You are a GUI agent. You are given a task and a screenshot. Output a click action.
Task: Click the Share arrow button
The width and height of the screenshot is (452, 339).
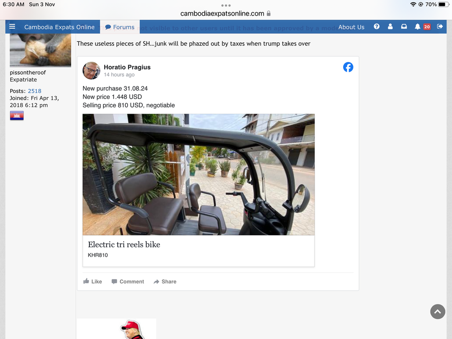[165, 281]
